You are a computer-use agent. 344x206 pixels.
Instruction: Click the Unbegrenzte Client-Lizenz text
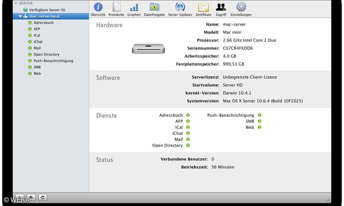point(250,77)
